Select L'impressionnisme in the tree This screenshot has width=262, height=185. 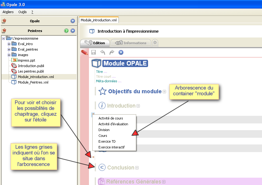point(25,38)
